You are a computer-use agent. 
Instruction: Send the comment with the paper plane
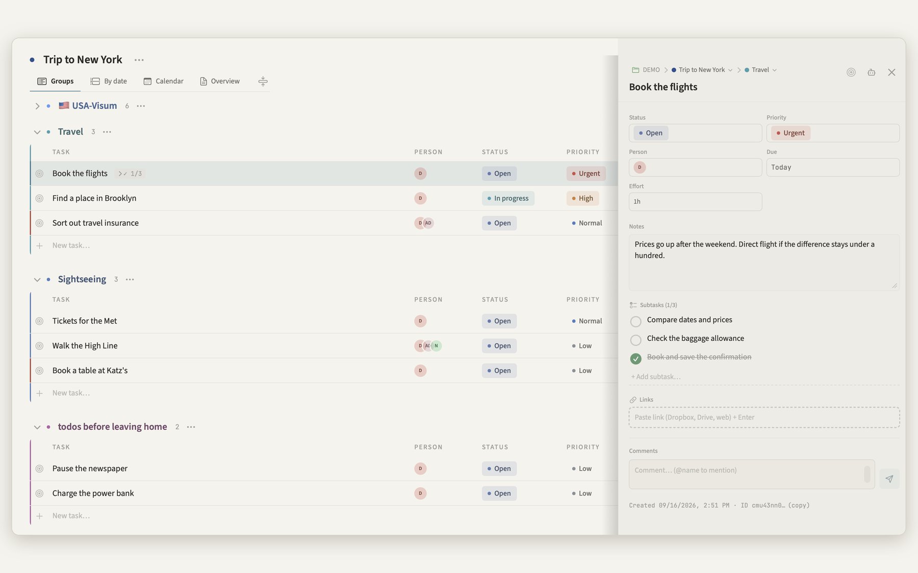coord(889,479)
